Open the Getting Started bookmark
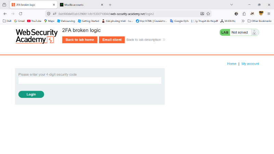274x154 pixels. tap(88, 21)
